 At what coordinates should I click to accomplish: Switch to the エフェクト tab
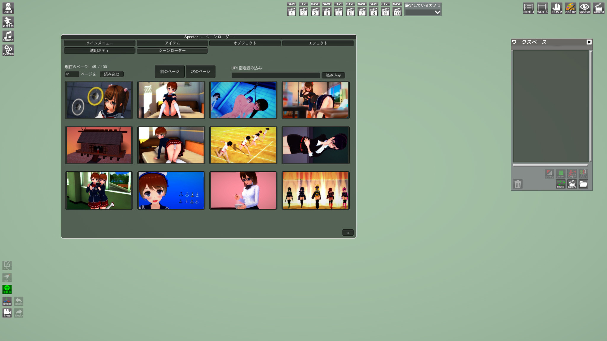[x=318, y=43]
